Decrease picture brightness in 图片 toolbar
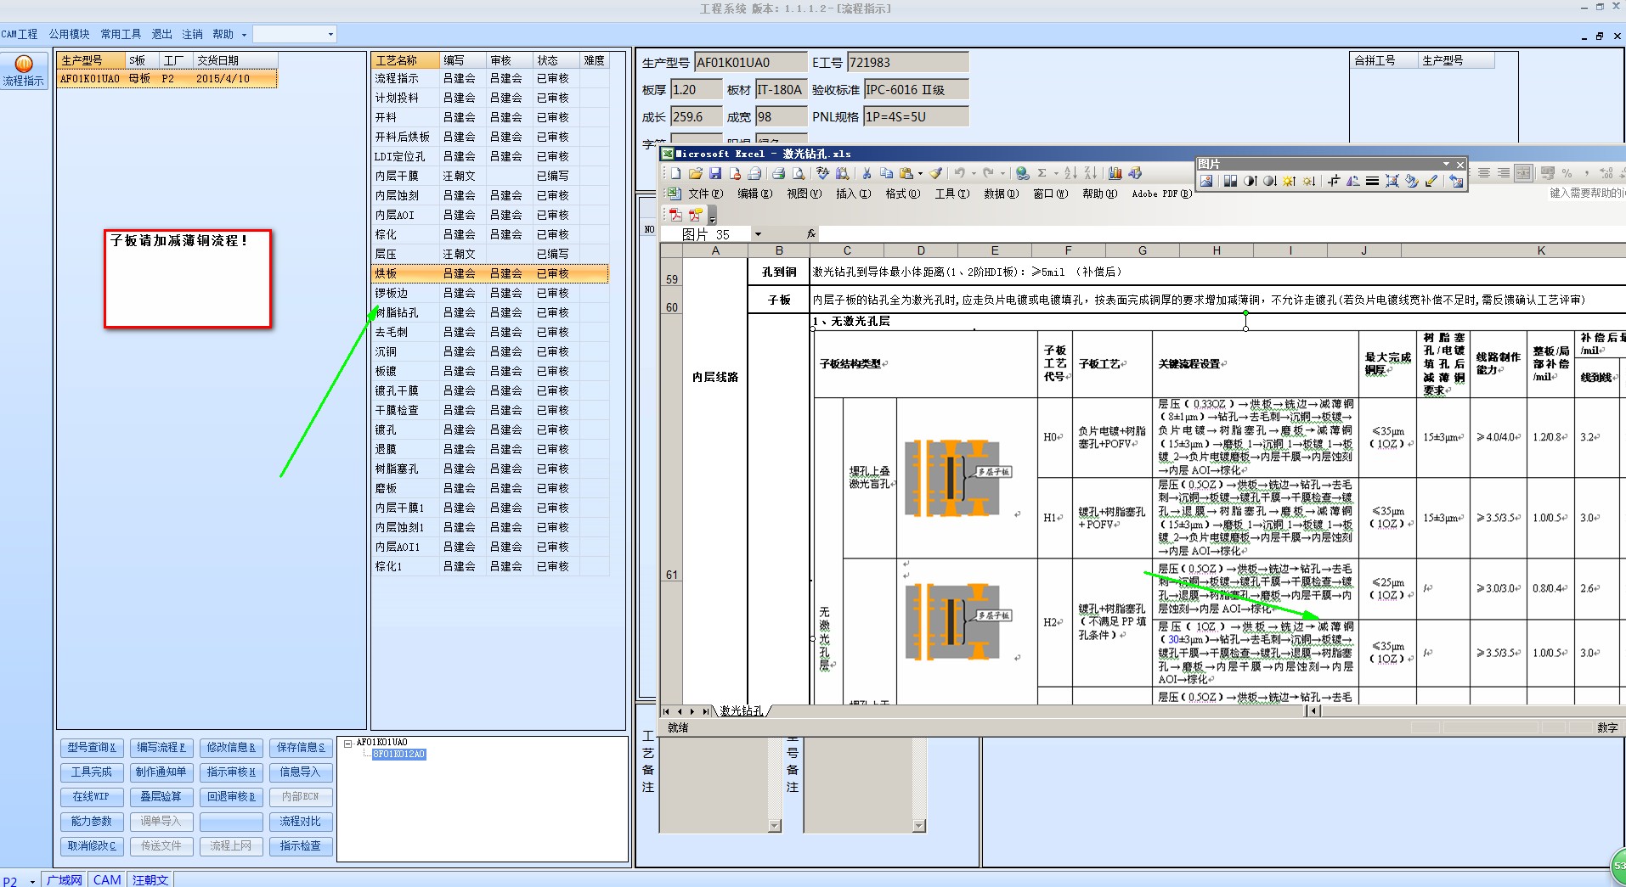This screenshot has width=1626, height=887. point(1309,181)
